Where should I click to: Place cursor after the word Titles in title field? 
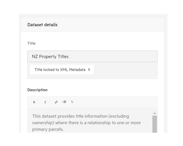point(69,57)
